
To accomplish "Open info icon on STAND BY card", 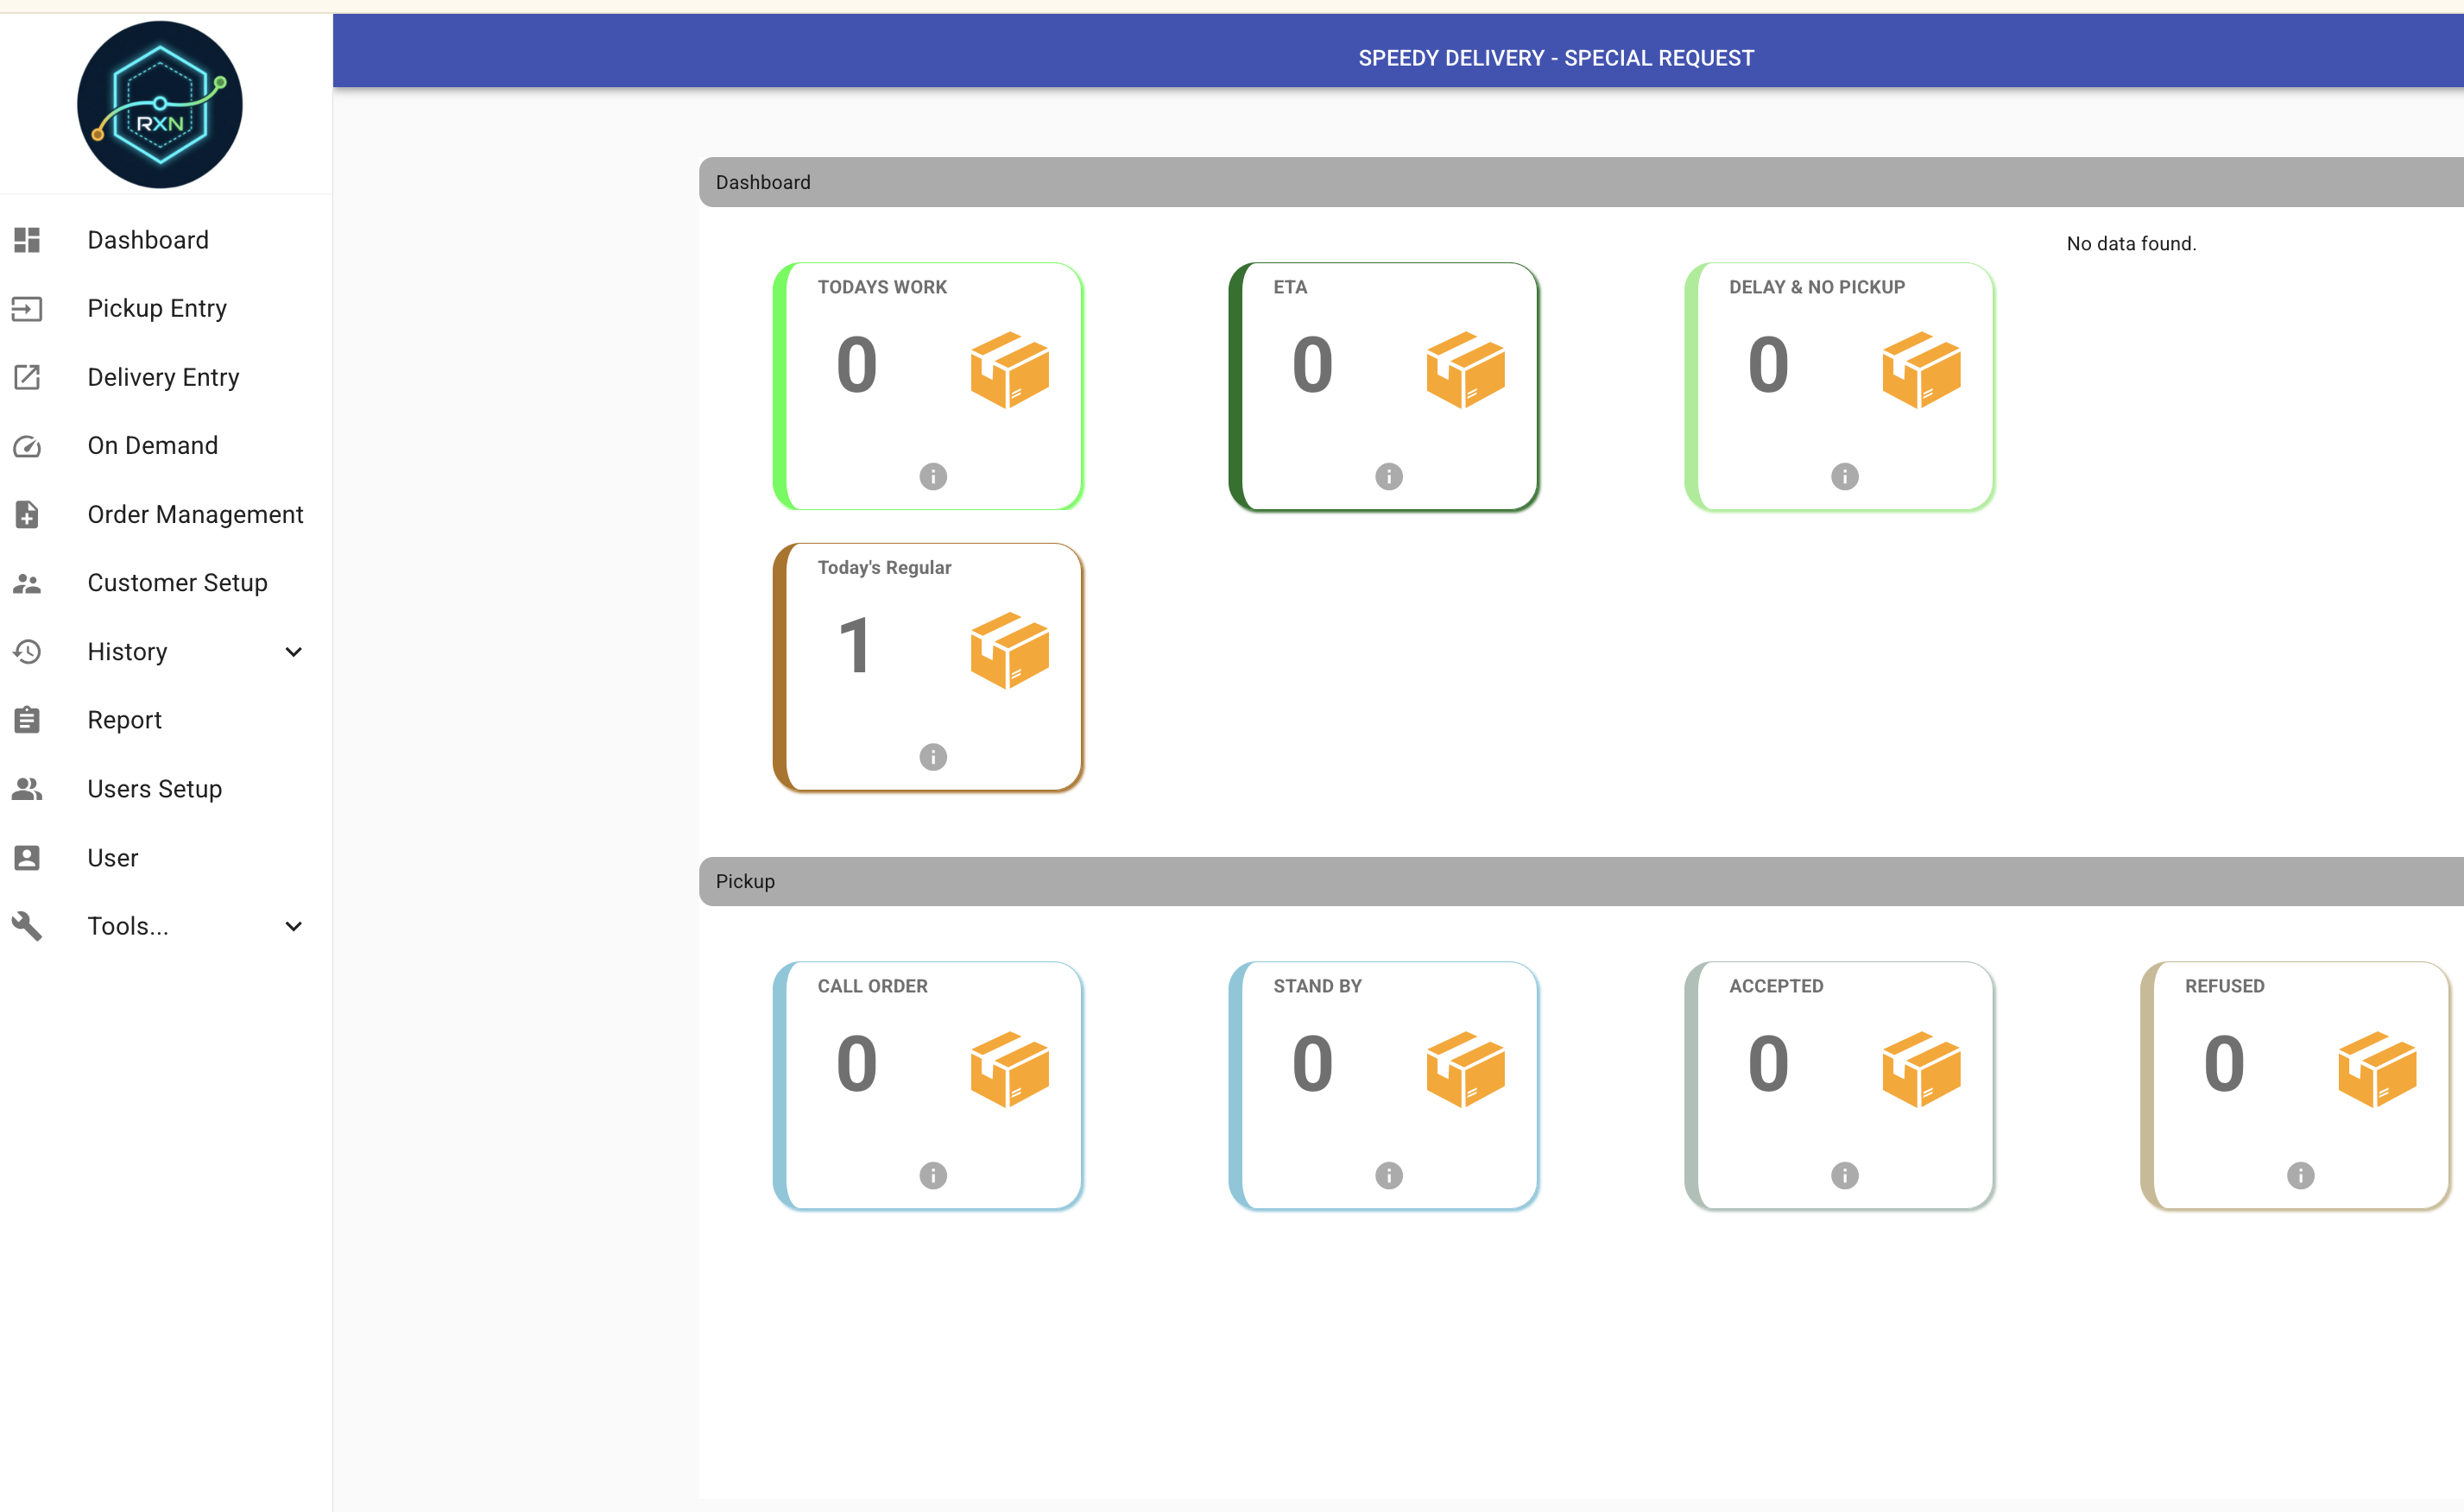I will coord(1388,1175).
